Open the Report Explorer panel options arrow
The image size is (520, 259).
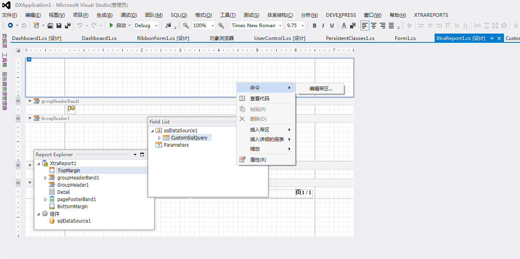click(x=135, y=155)
